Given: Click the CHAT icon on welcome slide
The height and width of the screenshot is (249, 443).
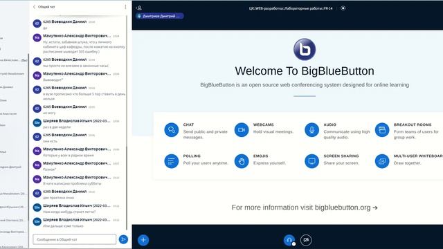Looking at the screenshot, I should pyautogui.click(x=172, y=130).
